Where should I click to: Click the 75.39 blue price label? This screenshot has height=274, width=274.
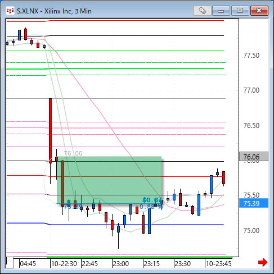pyautogui.click(x=254, y=203)
